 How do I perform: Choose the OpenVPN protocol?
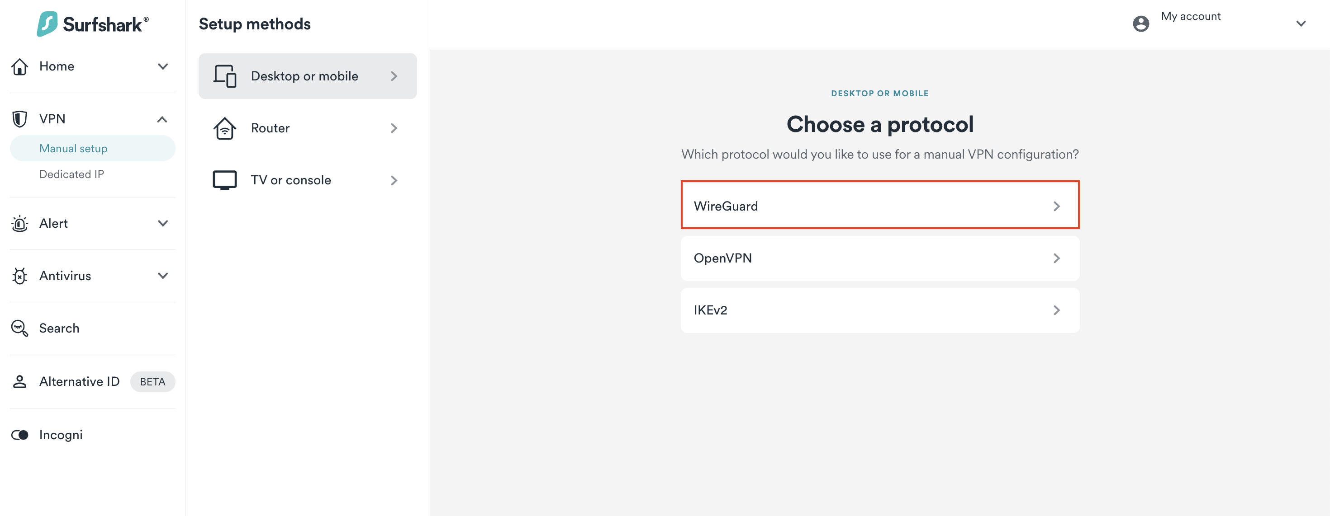pyautogui.click(x=879, y=258)
